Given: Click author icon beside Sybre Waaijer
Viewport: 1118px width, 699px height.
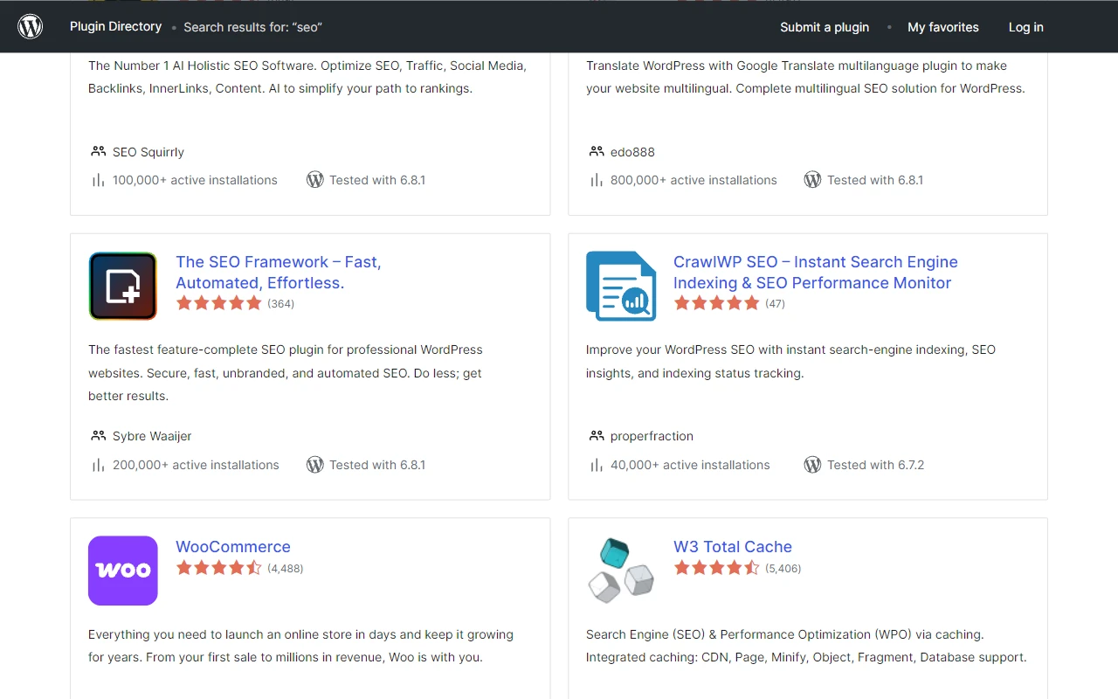Looking at the screenshot, I should pos(98,435).
